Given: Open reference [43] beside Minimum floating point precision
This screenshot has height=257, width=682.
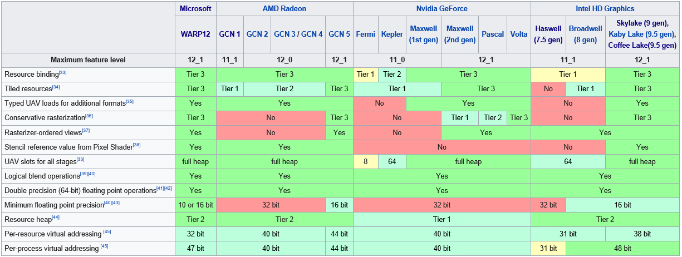Looking at the screenshot, I should pyautogui.click(x=116, y=203).
